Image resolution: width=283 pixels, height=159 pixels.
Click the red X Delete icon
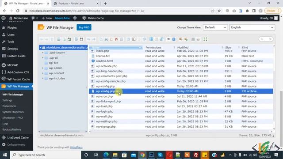point(116,39)
